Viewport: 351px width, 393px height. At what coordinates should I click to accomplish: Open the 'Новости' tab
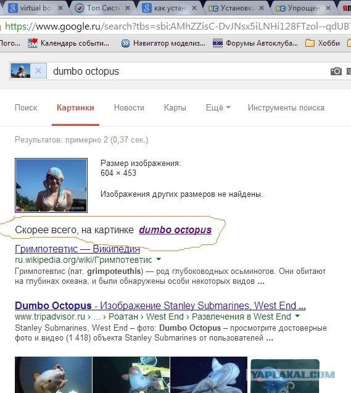[129, 108]
